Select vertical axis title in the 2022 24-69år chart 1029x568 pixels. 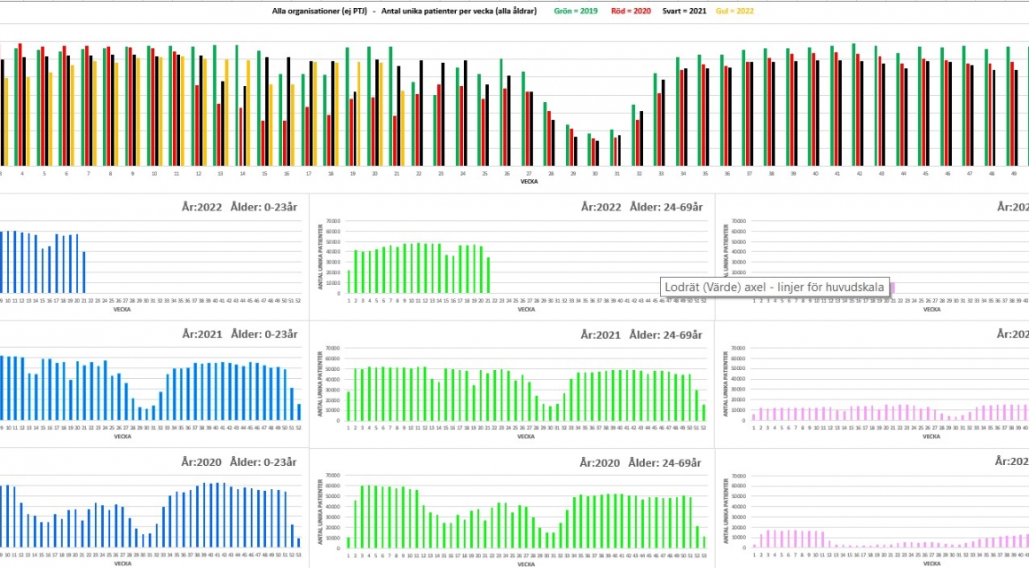321,256
